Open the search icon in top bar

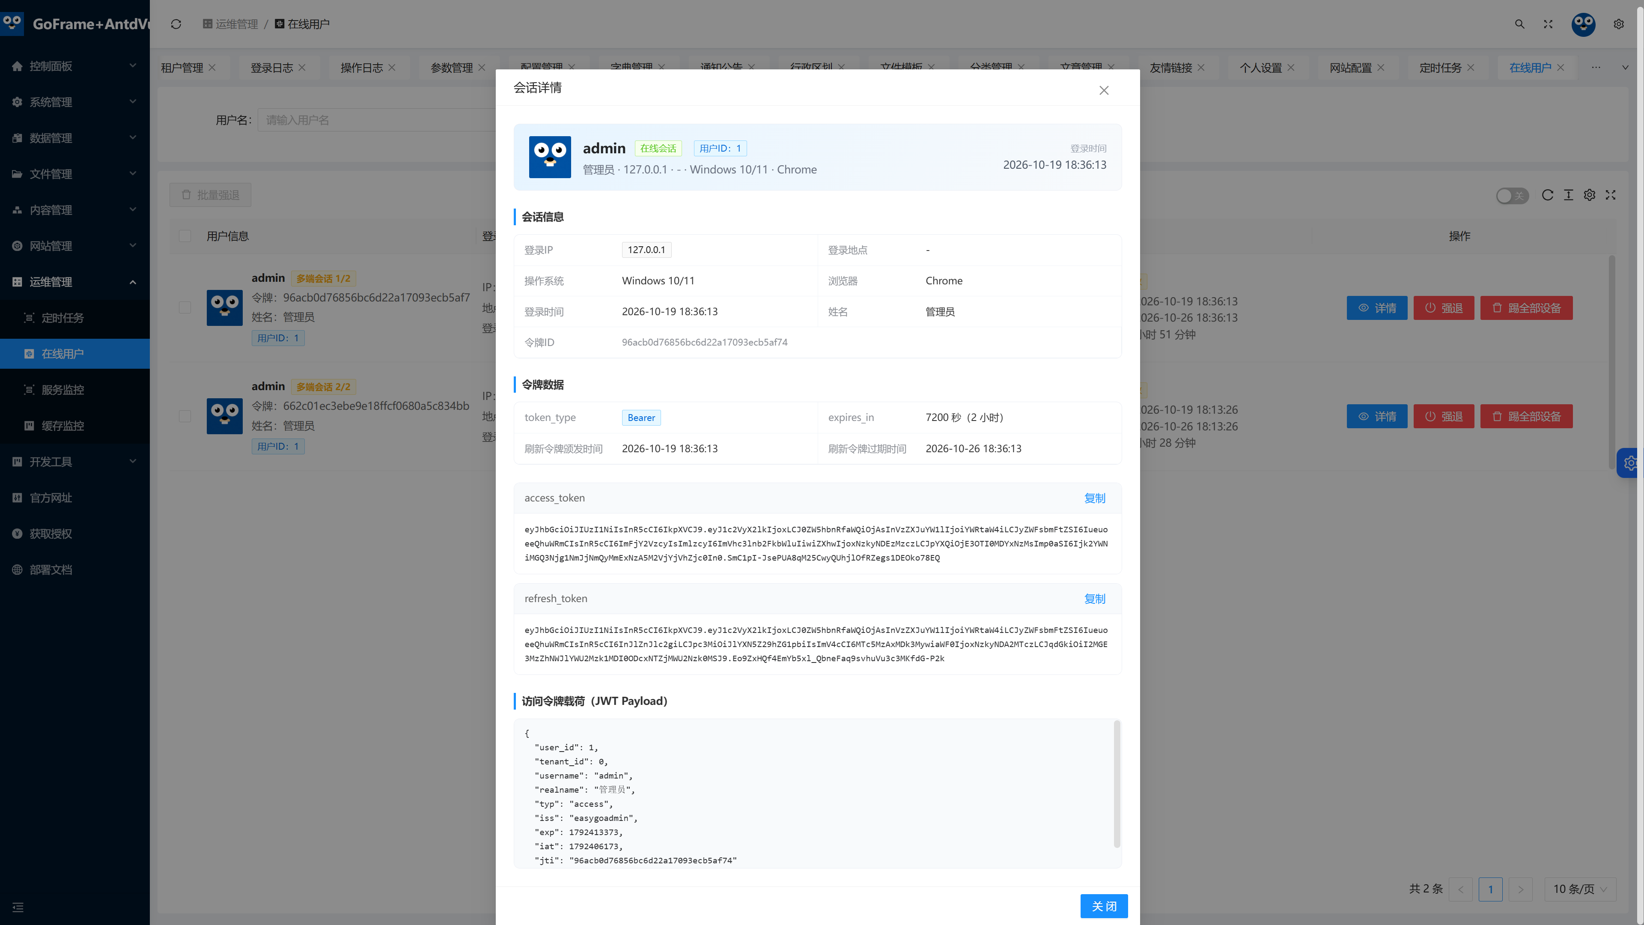click(x=1519, y=24)
